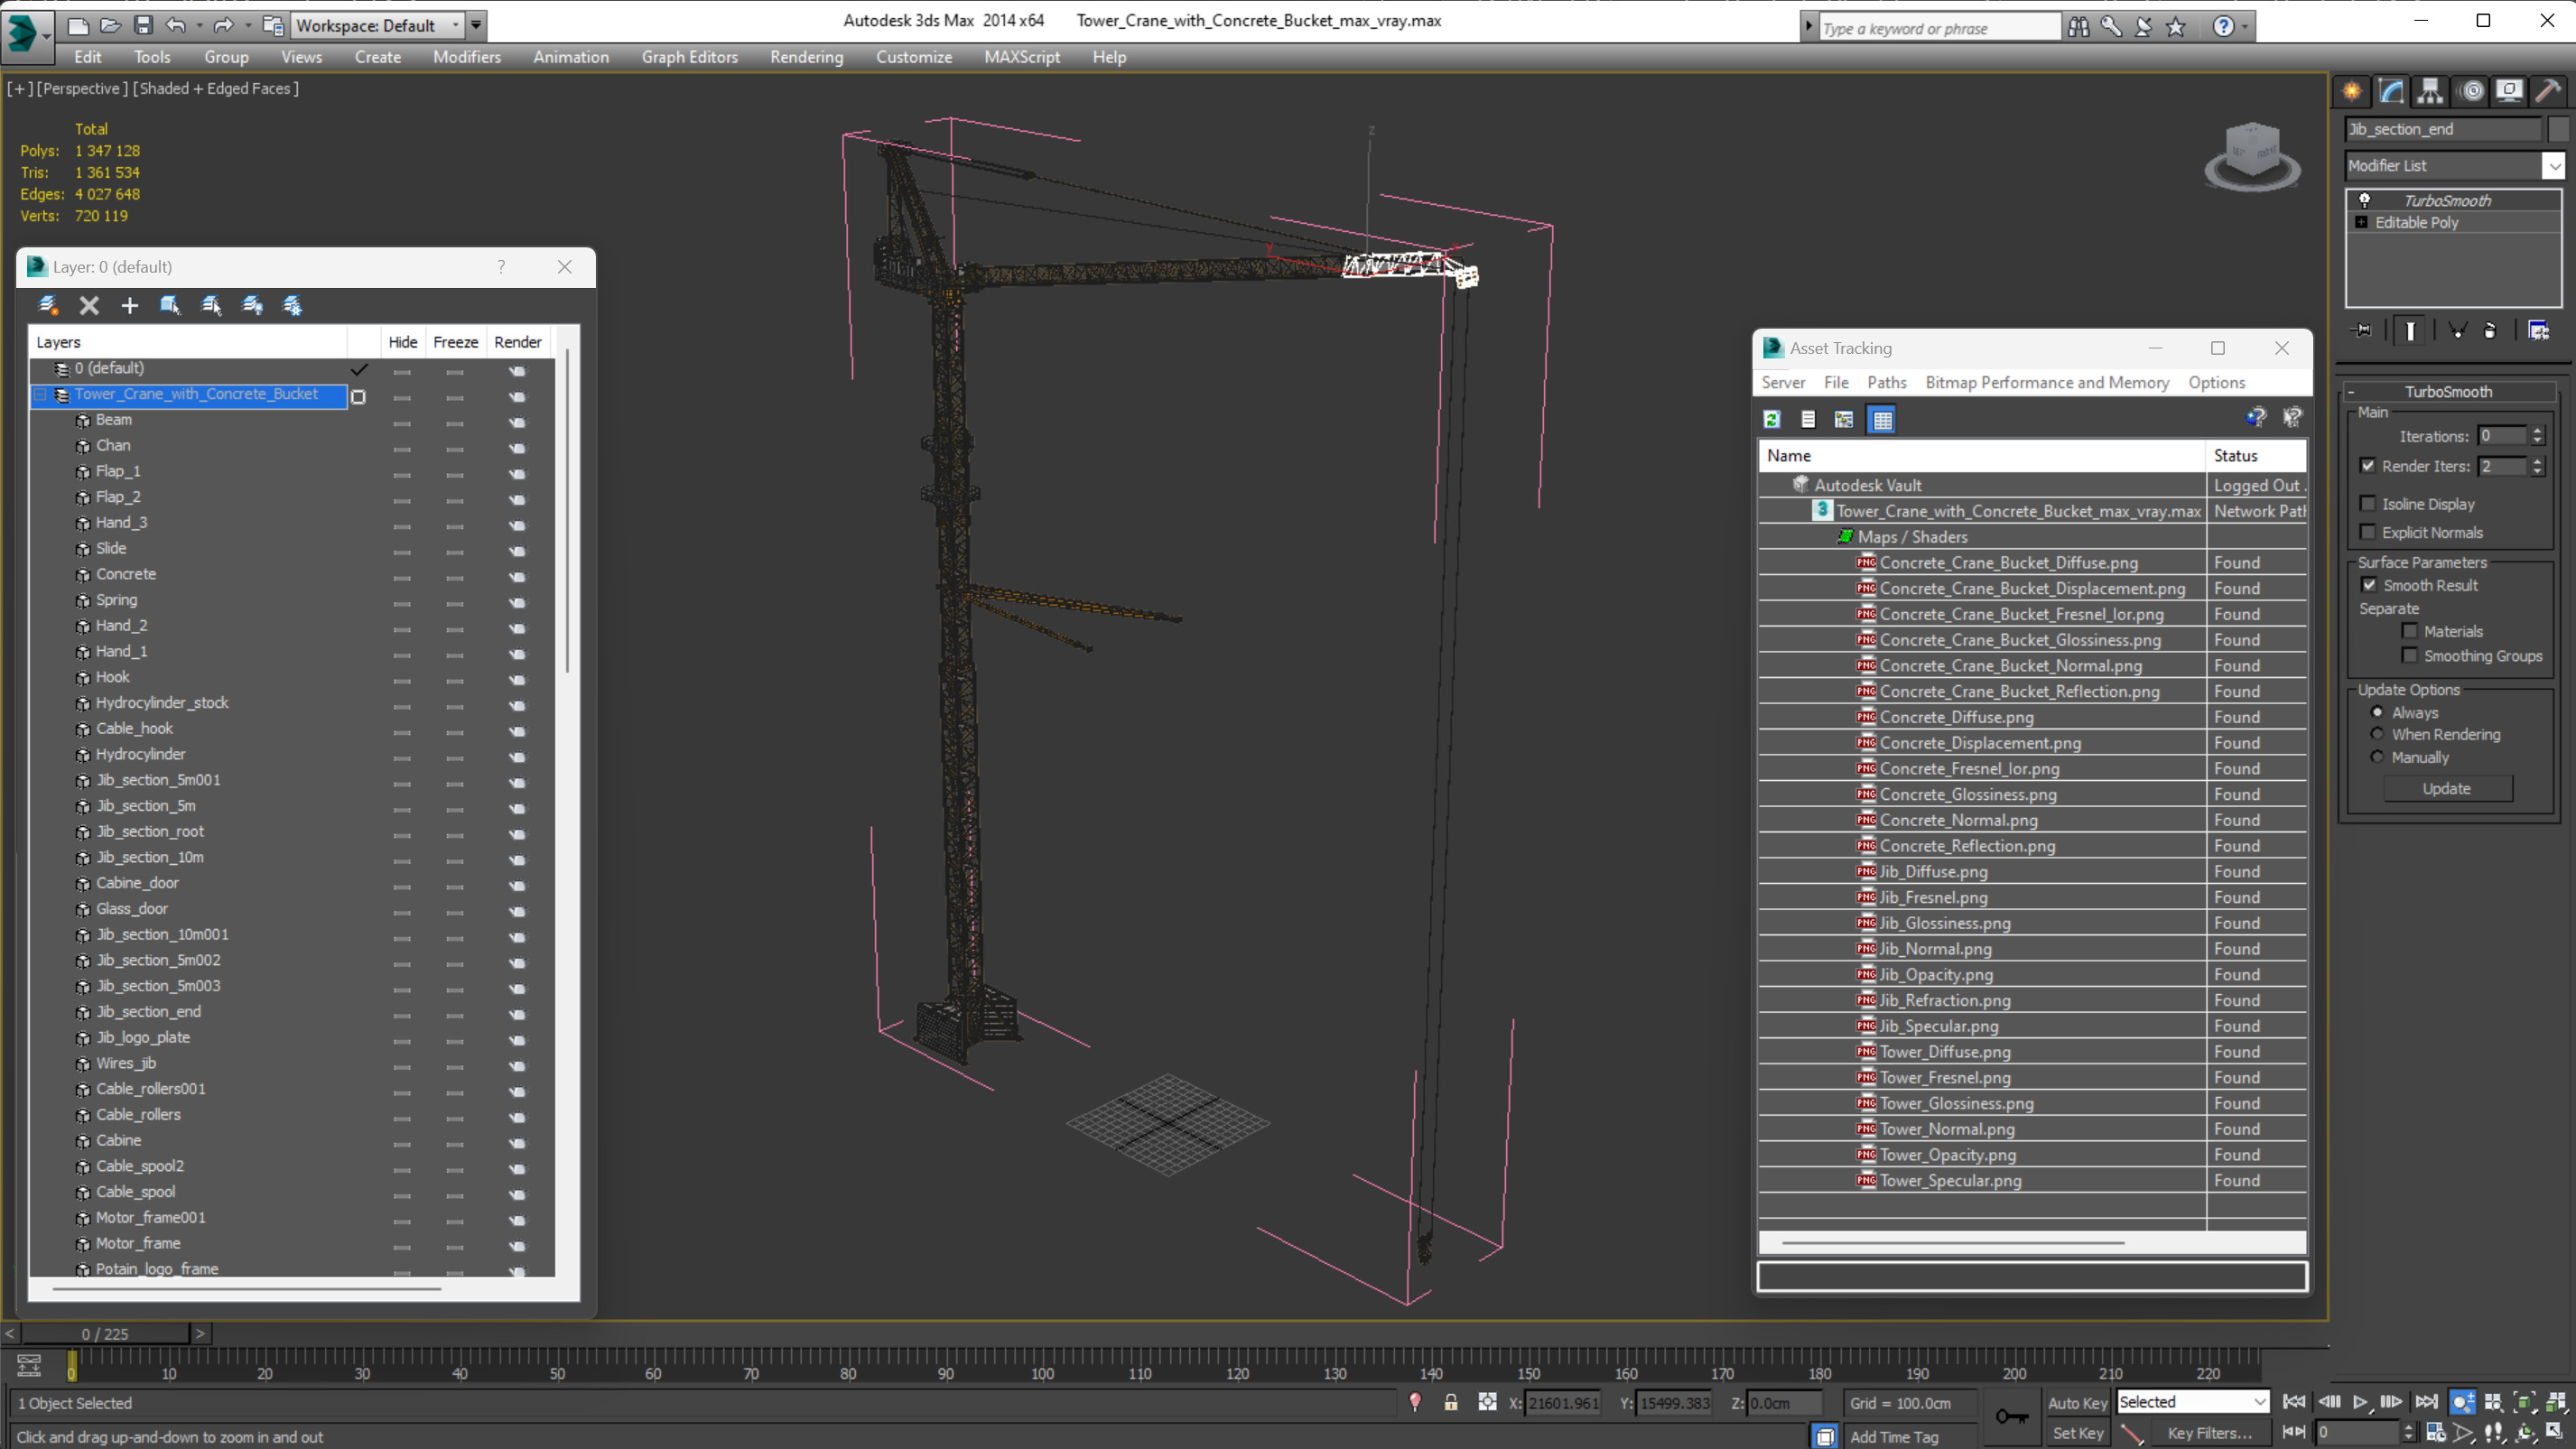Click the Delete Layer X icon
The image size is (2576, 1449).
[89, 306]
